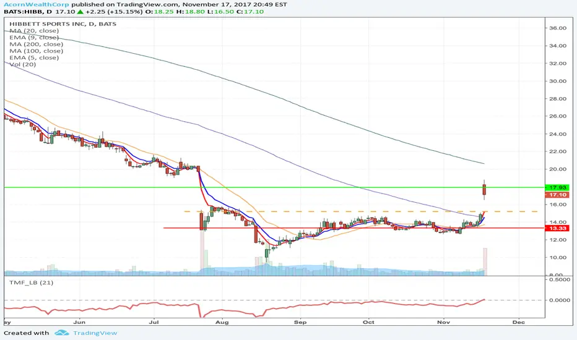Click the Oct date axis label
Viewport: 577px width, 340px height.
(x=368, y=322)
